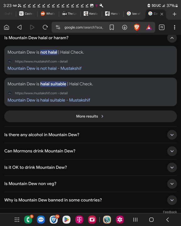Bookmark the page with the bookmark icon
Image resolution: width=181 pixels, height=226 pixels.
[x=112, y=27]
